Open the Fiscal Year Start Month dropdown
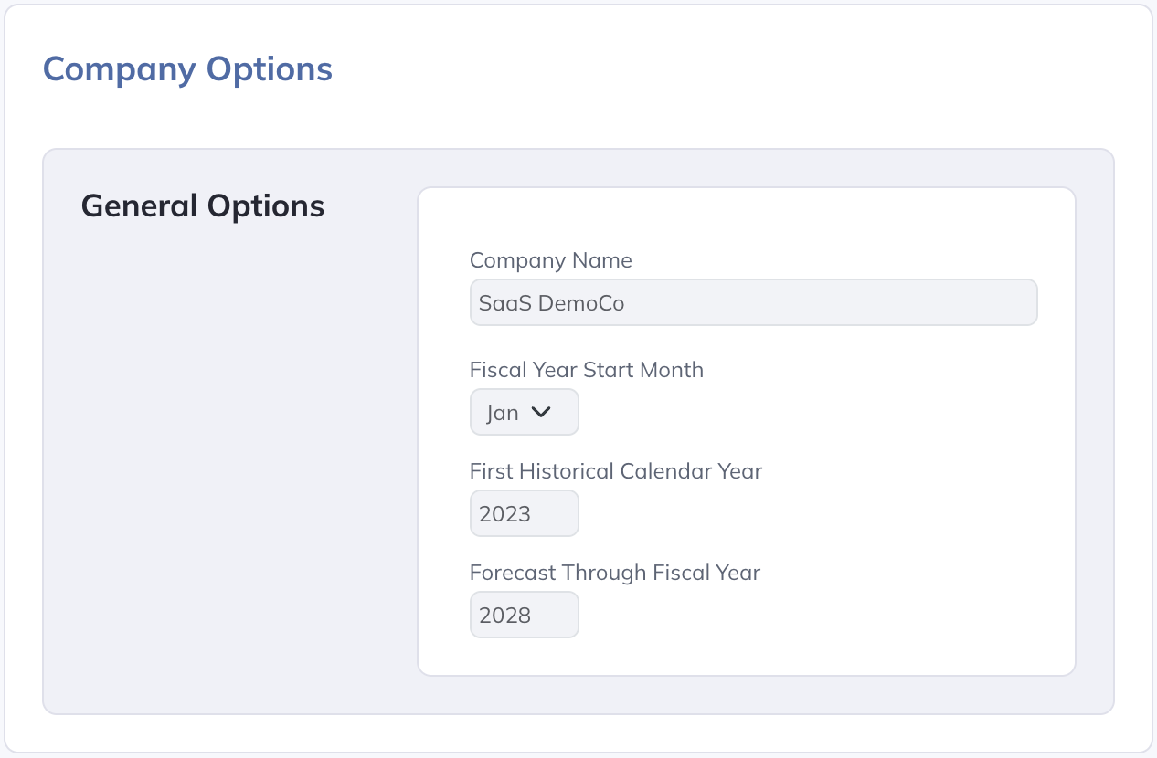The height and width of the screenshot is (758, 1157). point(524,412)
